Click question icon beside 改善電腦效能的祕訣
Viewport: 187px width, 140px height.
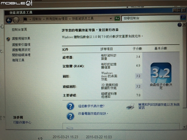pos(70,116)
